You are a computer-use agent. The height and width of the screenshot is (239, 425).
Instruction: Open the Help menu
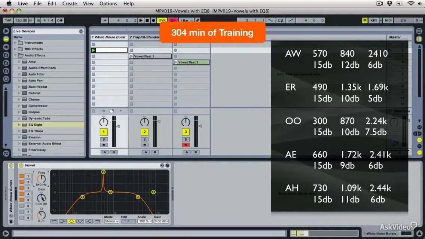pyautogui.click(x=128, y=3)
